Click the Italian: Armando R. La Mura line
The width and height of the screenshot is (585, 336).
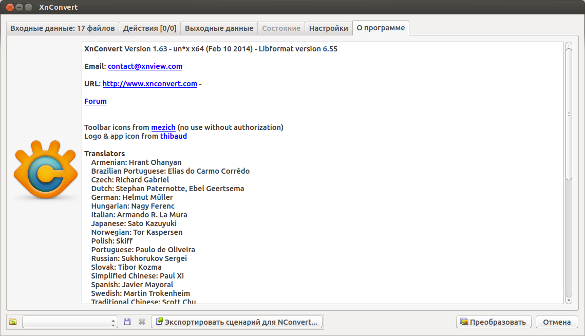[139, 215]
